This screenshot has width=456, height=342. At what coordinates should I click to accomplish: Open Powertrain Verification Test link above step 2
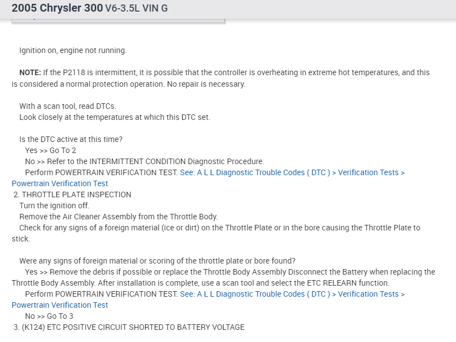pyautogui.click(x=60, y=183)
